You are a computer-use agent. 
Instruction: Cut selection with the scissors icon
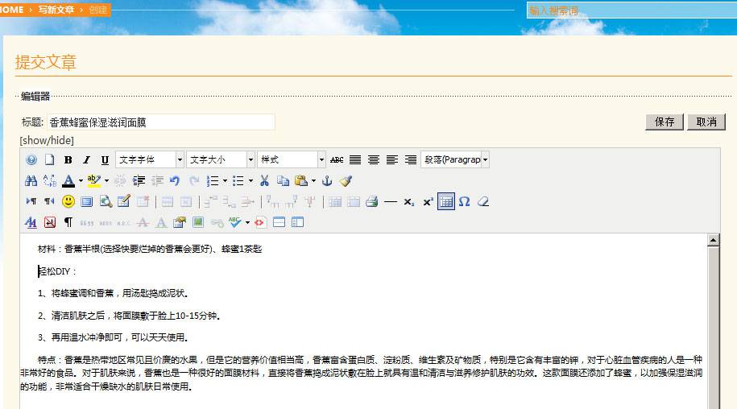(x=265, y=181)
